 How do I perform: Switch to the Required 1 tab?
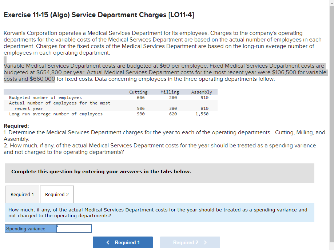(22, 194)
